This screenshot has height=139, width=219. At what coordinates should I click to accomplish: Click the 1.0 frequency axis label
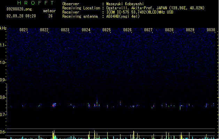click(x=3, y=63)
